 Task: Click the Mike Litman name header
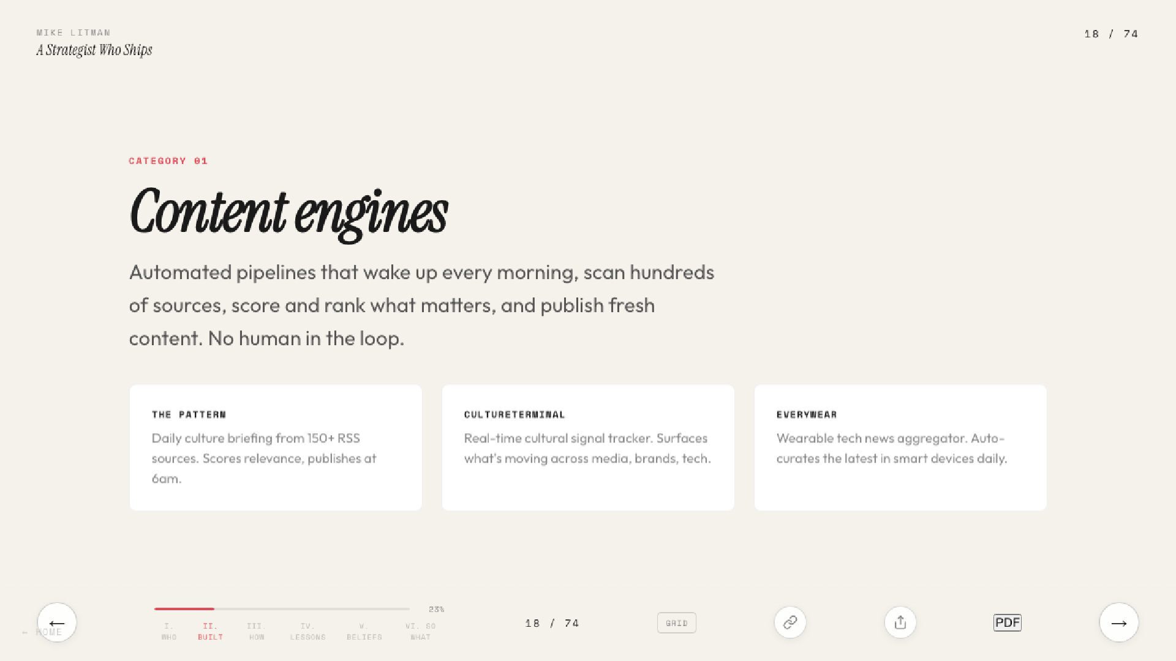(73, 32)
